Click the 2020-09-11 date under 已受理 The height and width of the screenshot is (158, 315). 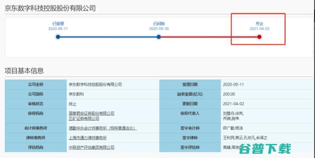pos(58,29)
